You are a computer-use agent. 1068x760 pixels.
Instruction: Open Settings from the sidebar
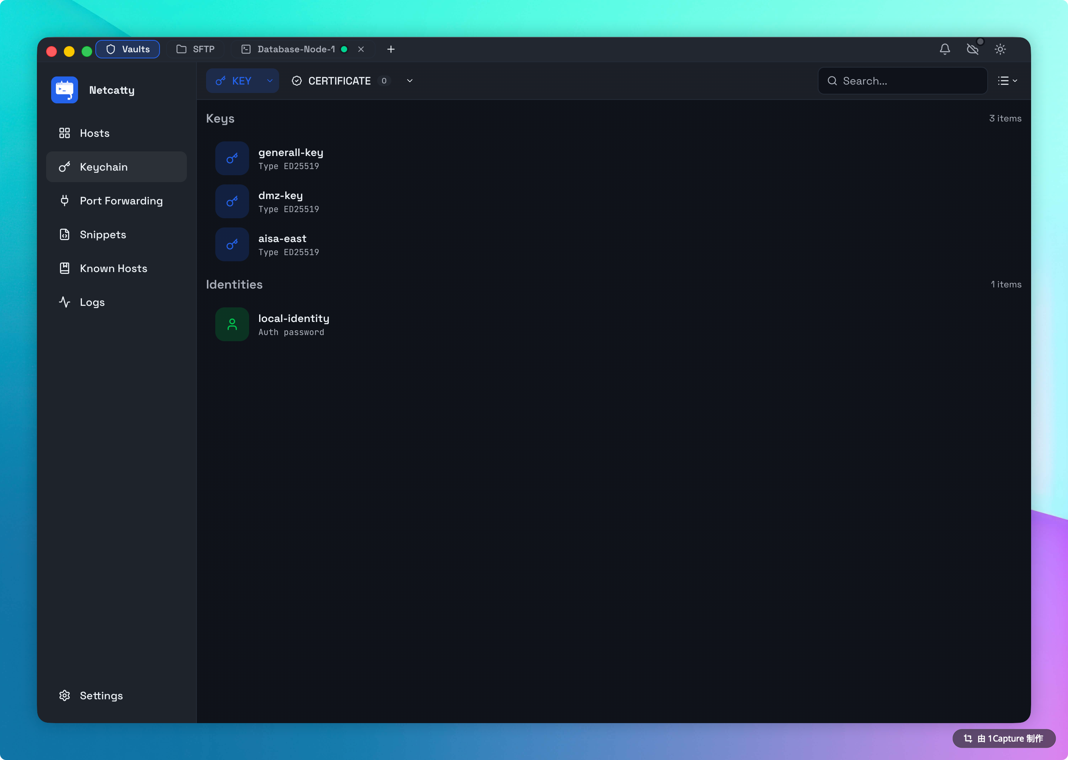(x=101, y=695)
